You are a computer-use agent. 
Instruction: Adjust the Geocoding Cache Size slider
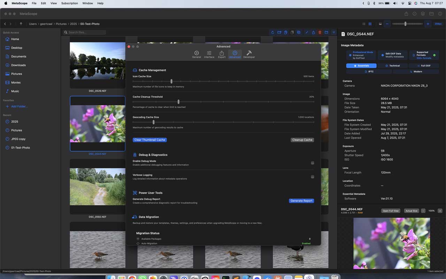pyautogui.click(x=223, y=122)
